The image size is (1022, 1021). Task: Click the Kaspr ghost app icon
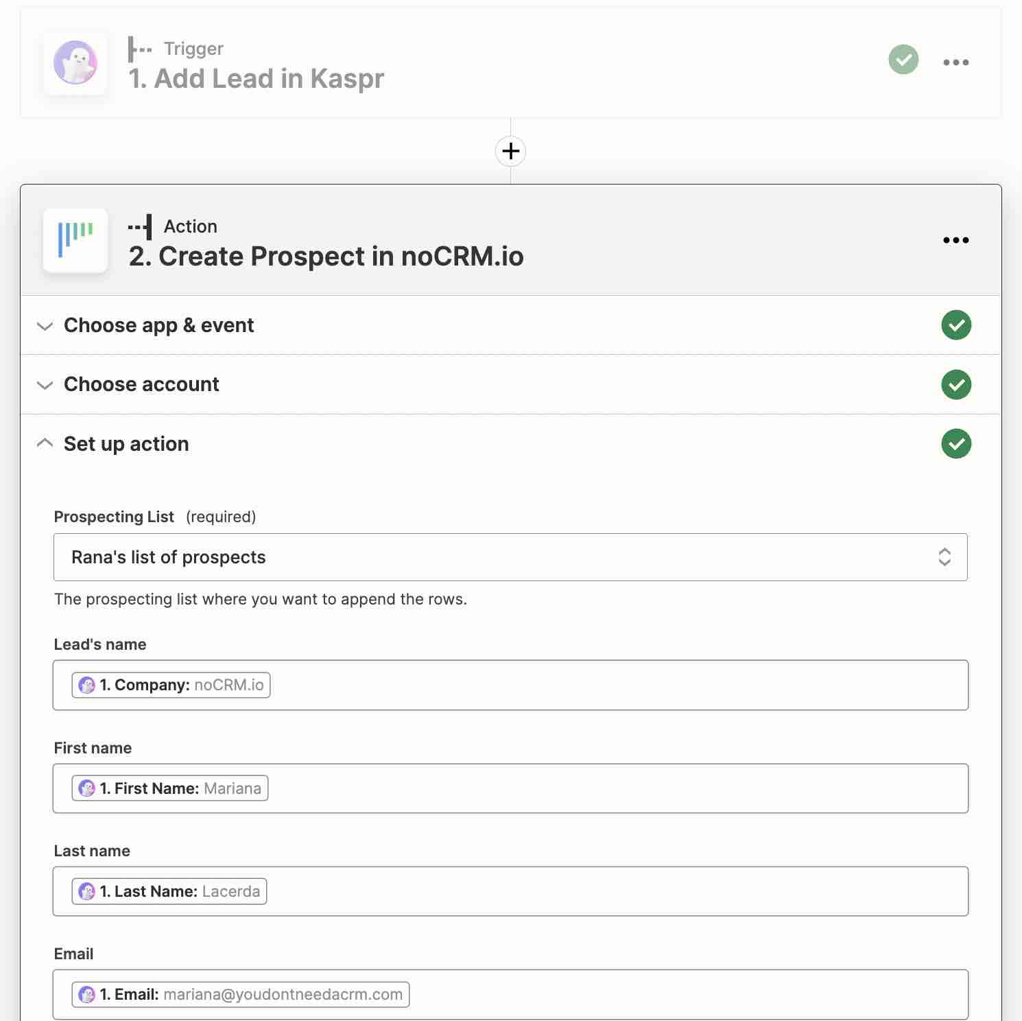point(75,63)
